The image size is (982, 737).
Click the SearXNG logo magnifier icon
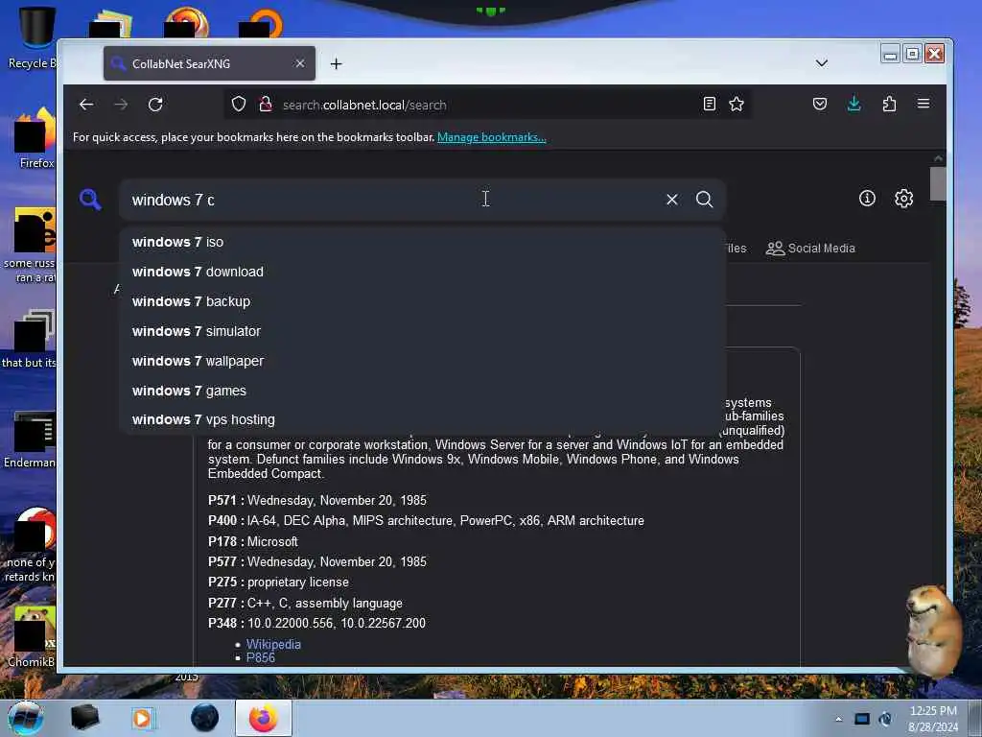[x=90, y=200]
